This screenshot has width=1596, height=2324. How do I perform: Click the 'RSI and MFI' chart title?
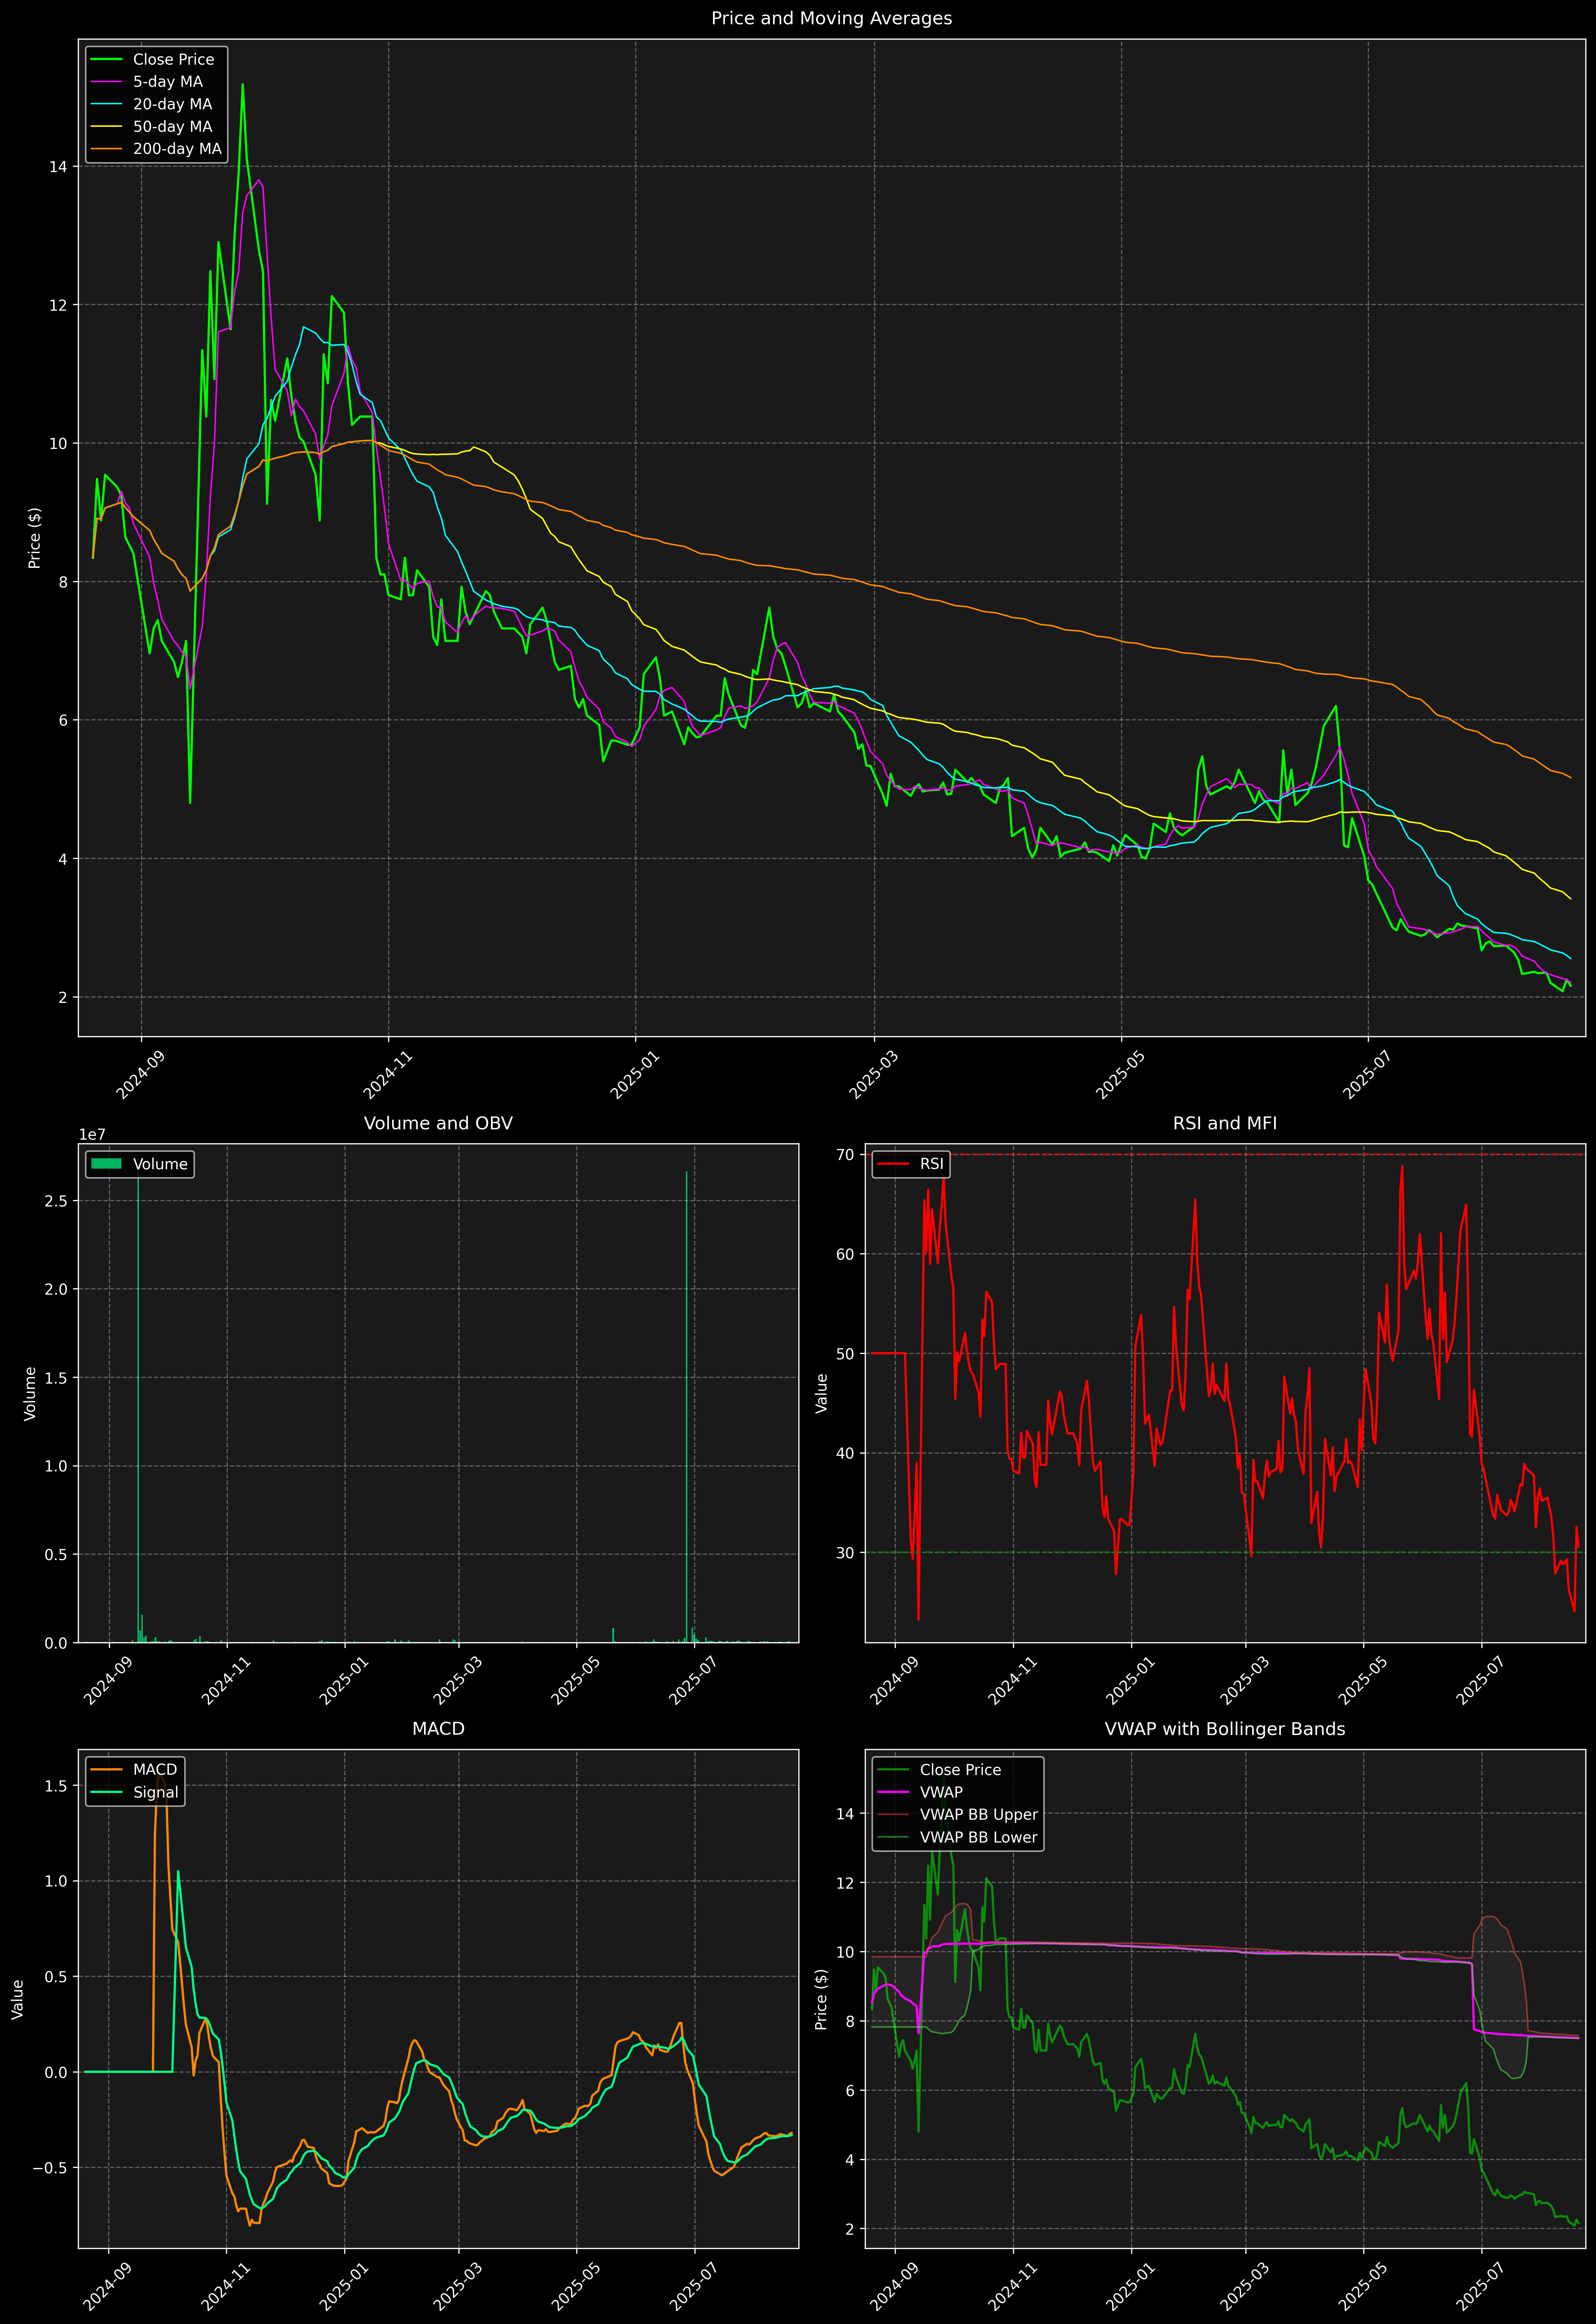[x=1225, y=1123]
